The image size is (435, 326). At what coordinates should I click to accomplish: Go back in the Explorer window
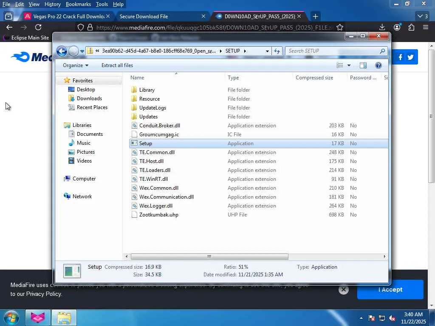click(x=62, y=51)
